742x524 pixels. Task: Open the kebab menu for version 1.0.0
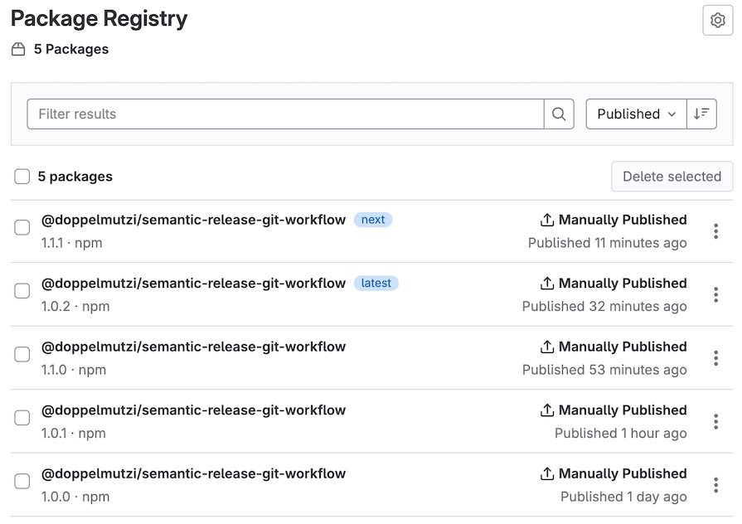[715, 484]
